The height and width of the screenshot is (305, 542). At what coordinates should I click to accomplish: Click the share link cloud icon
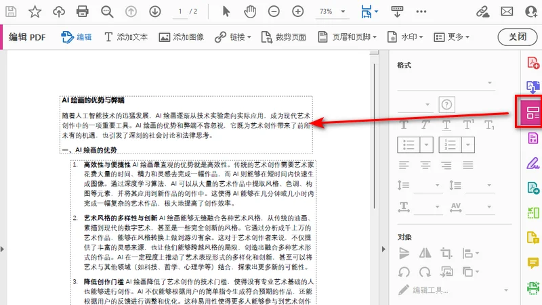click(x=482, y=11)
